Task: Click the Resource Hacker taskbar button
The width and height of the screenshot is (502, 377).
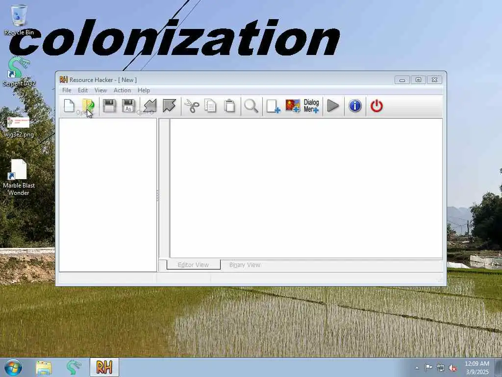Action: coord(104,367)
